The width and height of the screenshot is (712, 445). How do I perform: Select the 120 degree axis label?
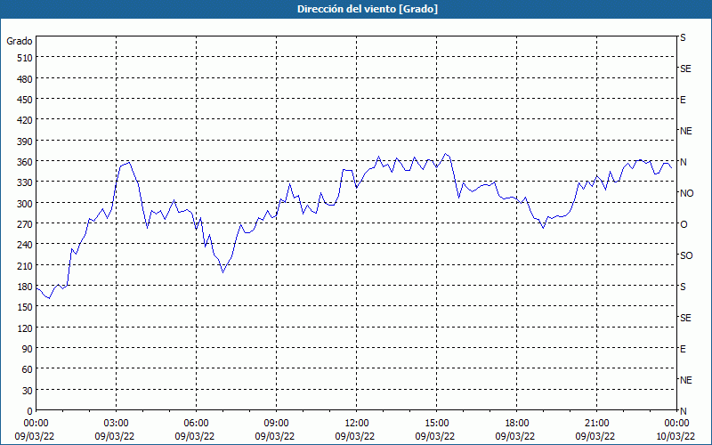[x=25, y=328]
